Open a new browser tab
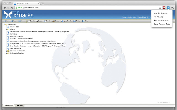 (42, 4)
